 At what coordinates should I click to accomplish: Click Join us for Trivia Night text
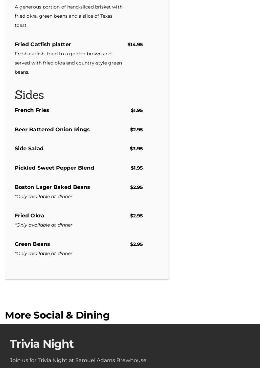coord(79,360)
